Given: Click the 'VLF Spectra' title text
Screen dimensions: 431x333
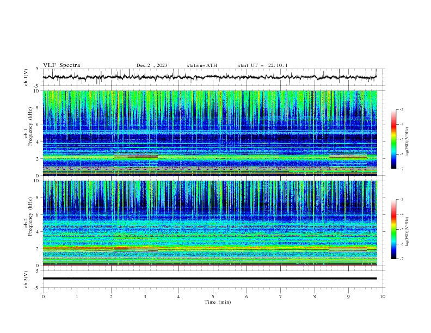Looking at the screenshot, I should point(61,65).
